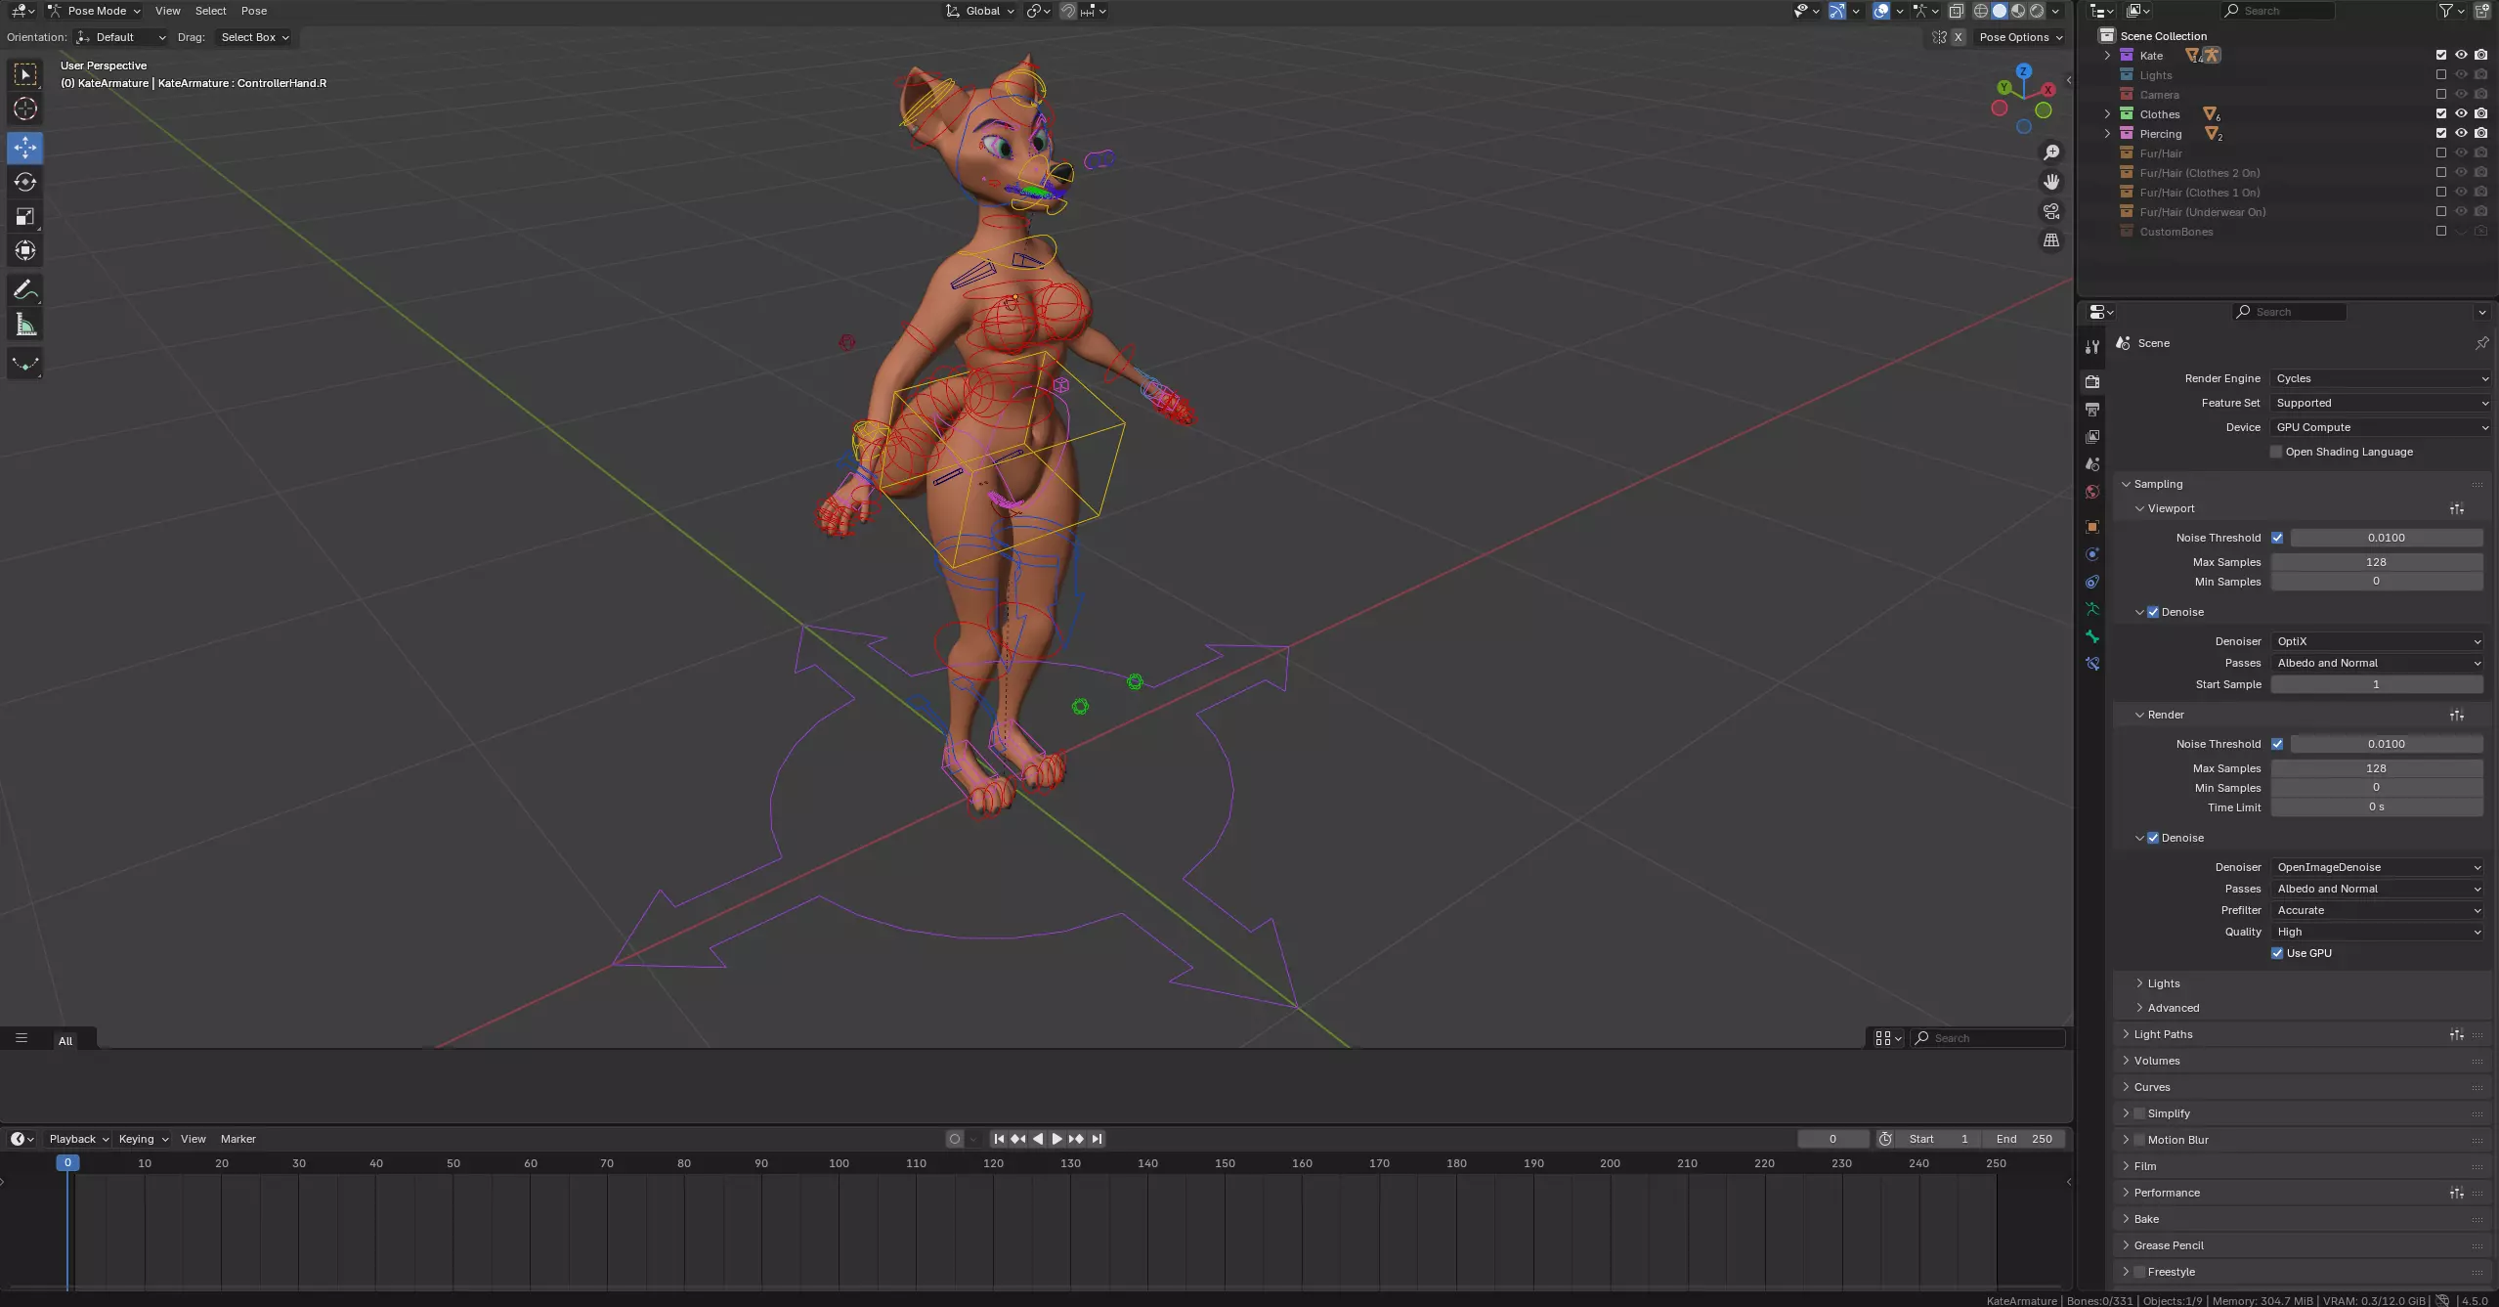Screen dimensions: 2499x1307
Task: Uncheck the Viewport Denoise checkbox
Action: 2153,612
